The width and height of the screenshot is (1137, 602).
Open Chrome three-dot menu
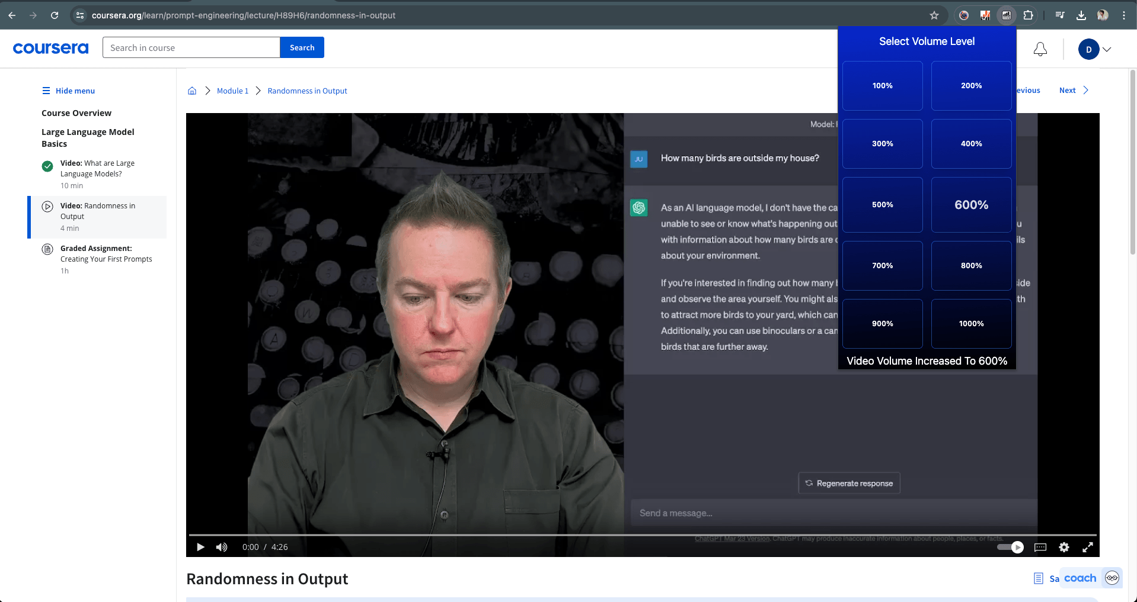pyautogui.click(x=1124, y=15)
